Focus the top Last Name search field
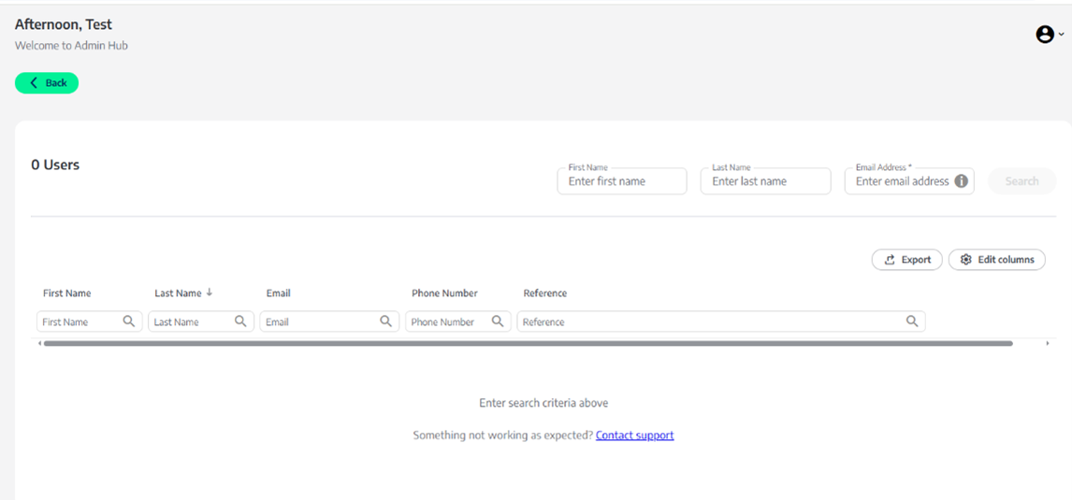The width and height of the screenshot is (1072, 500). pos(766,181)
